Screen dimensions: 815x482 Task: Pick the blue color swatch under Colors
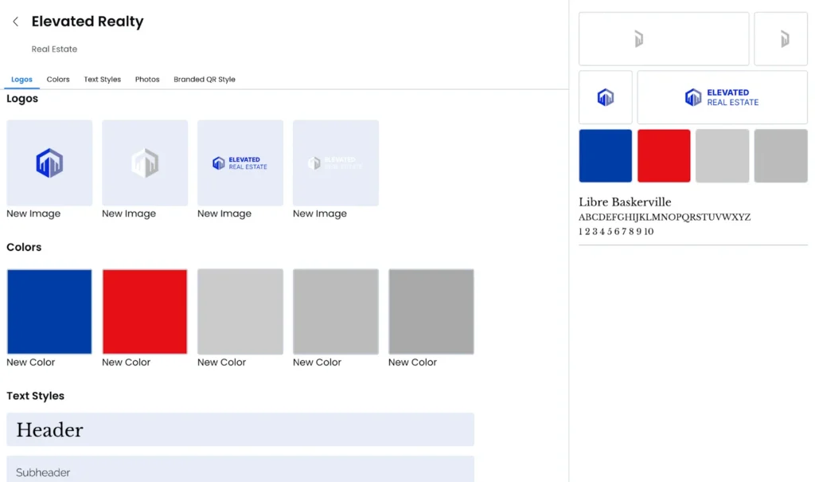pyautogui.click(x=49, y=312)
